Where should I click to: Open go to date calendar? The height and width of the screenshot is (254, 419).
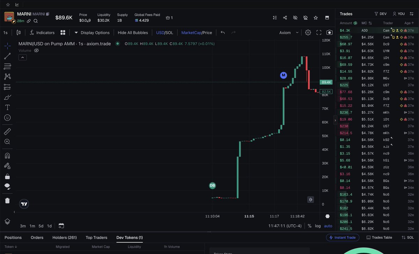(x=61, y=226)
